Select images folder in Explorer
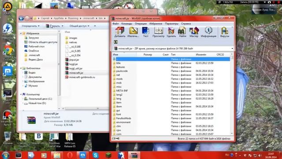This screenshot has height=159, width=282. click(73, 38)
